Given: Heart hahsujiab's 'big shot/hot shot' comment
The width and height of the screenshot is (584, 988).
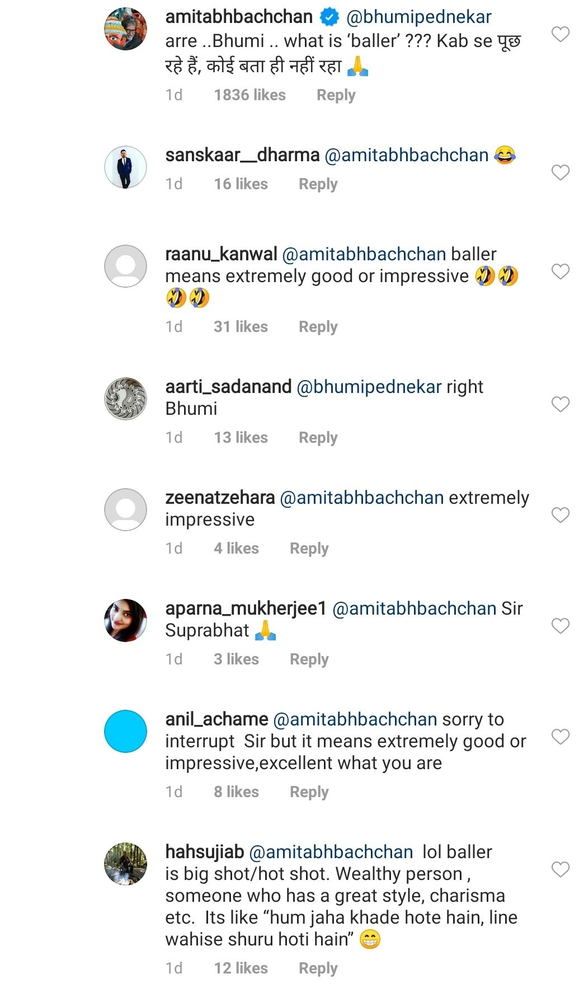Looking at the screenshot, I should pos(560,869).
